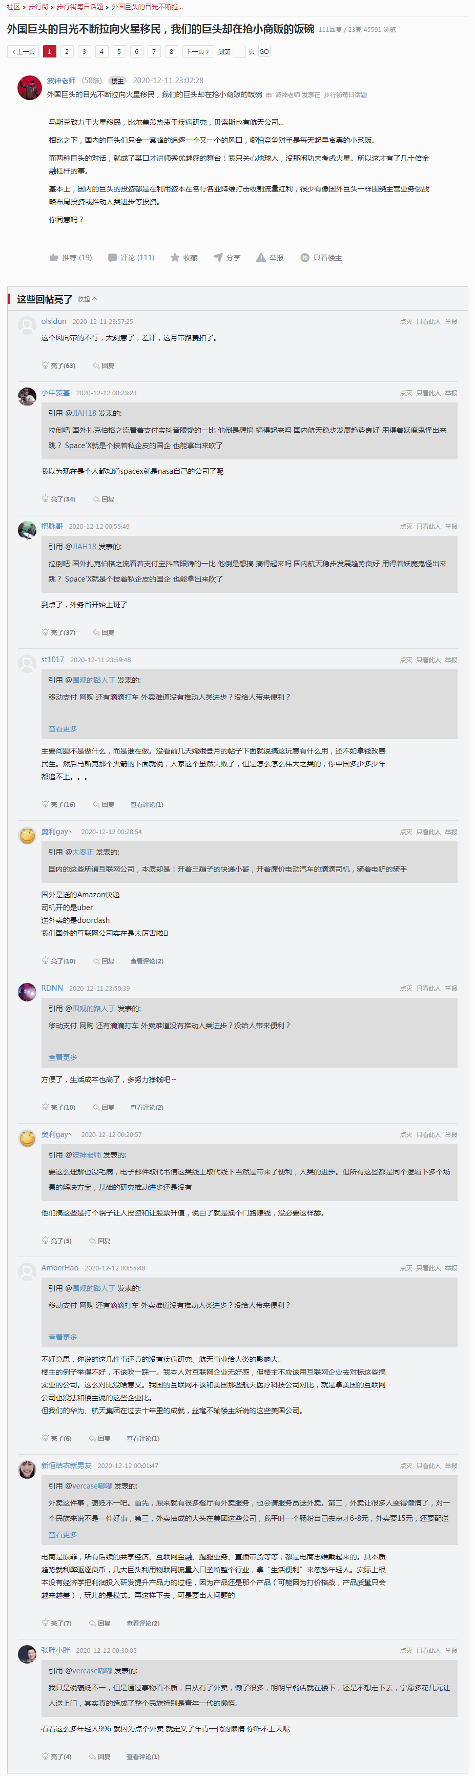This screenshot has width=475, height=1776.
Task: Click the thumbs-up 推荐 (19) icon
Action: point(54,258)
